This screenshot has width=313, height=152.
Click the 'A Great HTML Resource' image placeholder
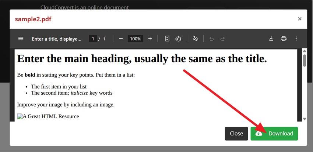[x=48, y=116]
